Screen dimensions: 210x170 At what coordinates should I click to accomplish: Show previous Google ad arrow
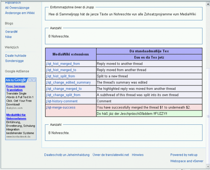[30, 80]
